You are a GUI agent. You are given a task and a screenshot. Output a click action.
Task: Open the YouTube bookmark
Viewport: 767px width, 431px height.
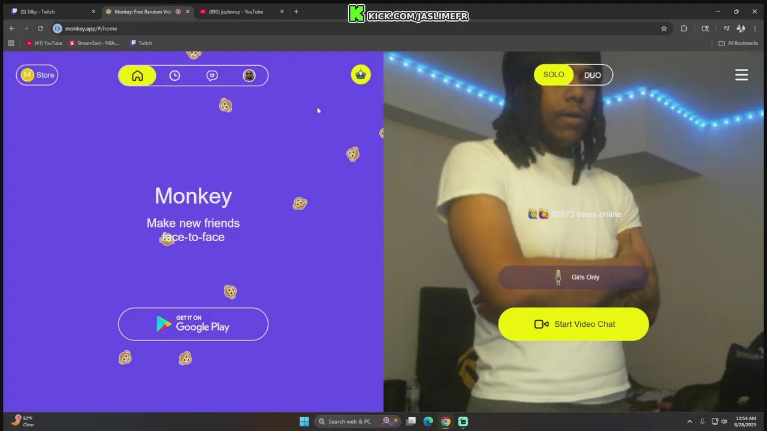coord(44,43)
